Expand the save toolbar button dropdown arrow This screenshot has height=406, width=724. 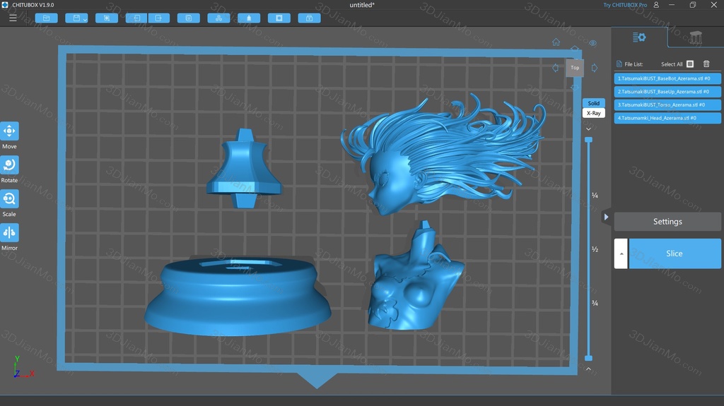85,19
